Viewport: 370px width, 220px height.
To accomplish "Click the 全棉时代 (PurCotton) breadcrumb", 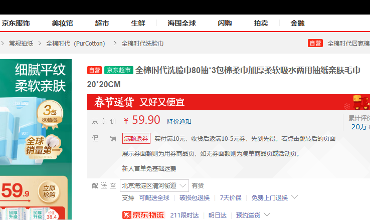I will (x=76, y=44).
